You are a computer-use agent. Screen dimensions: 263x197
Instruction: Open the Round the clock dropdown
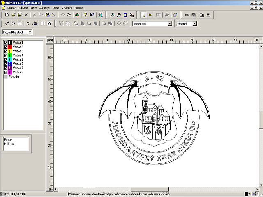coord(30,32)
